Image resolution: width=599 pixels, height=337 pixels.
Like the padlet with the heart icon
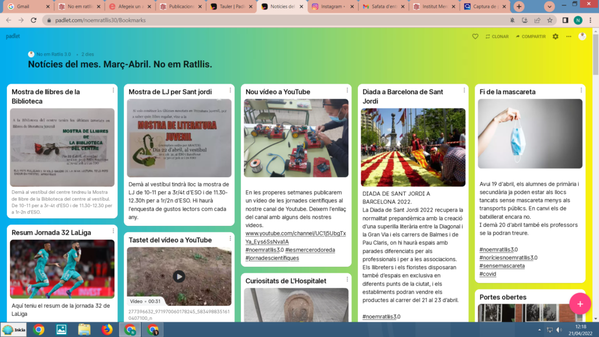pyautogui.click(x=475, y=36)
